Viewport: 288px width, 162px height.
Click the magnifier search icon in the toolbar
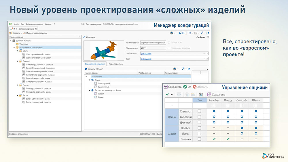tap(180, 33)
